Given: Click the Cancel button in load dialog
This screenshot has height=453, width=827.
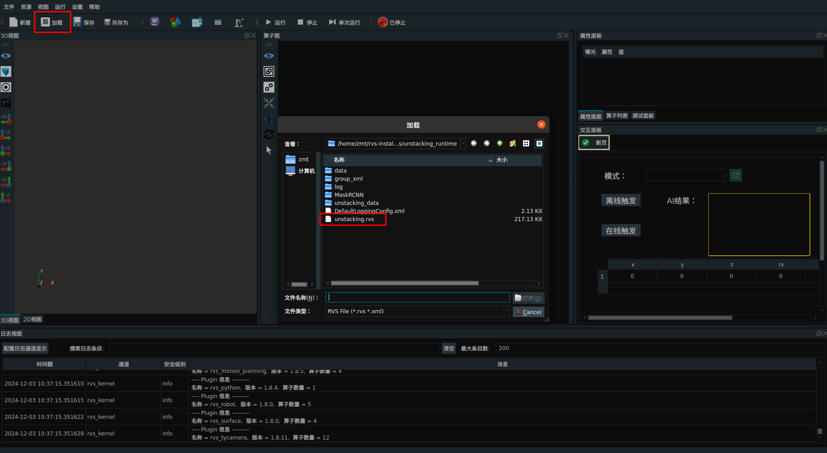Looking at the screenshot, I should 528,312.
